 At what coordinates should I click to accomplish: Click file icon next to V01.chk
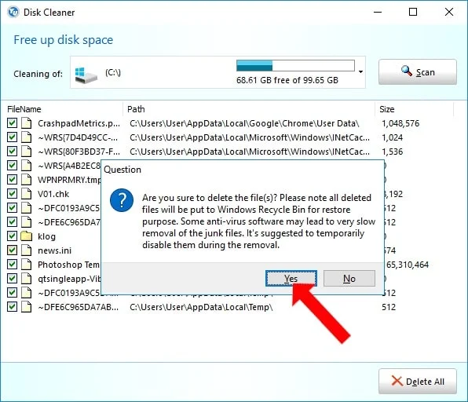[26, 194]
